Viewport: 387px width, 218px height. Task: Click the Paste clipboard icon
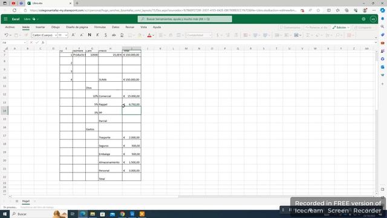point(16,35)
